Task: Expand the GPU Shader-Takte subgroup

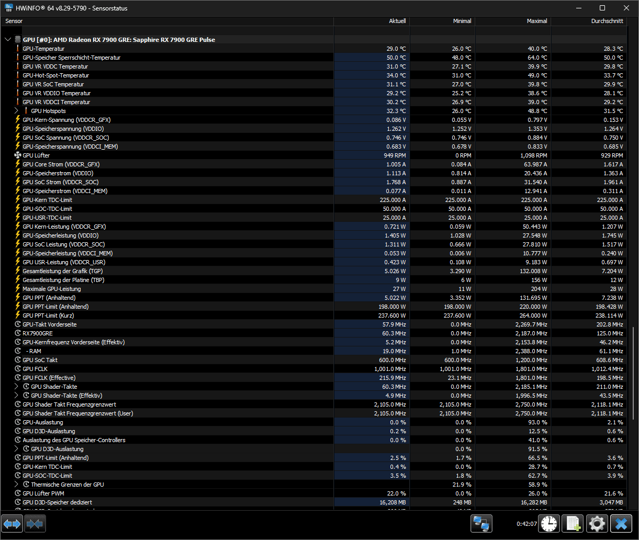Action: coord(16,387)
